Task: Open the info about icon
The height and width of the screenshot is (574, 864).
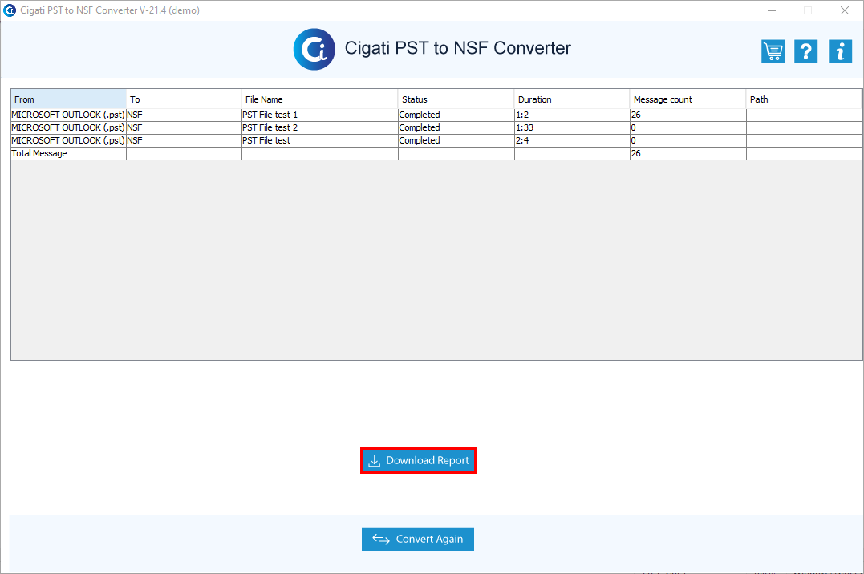Action: click(x=840, y=51)
